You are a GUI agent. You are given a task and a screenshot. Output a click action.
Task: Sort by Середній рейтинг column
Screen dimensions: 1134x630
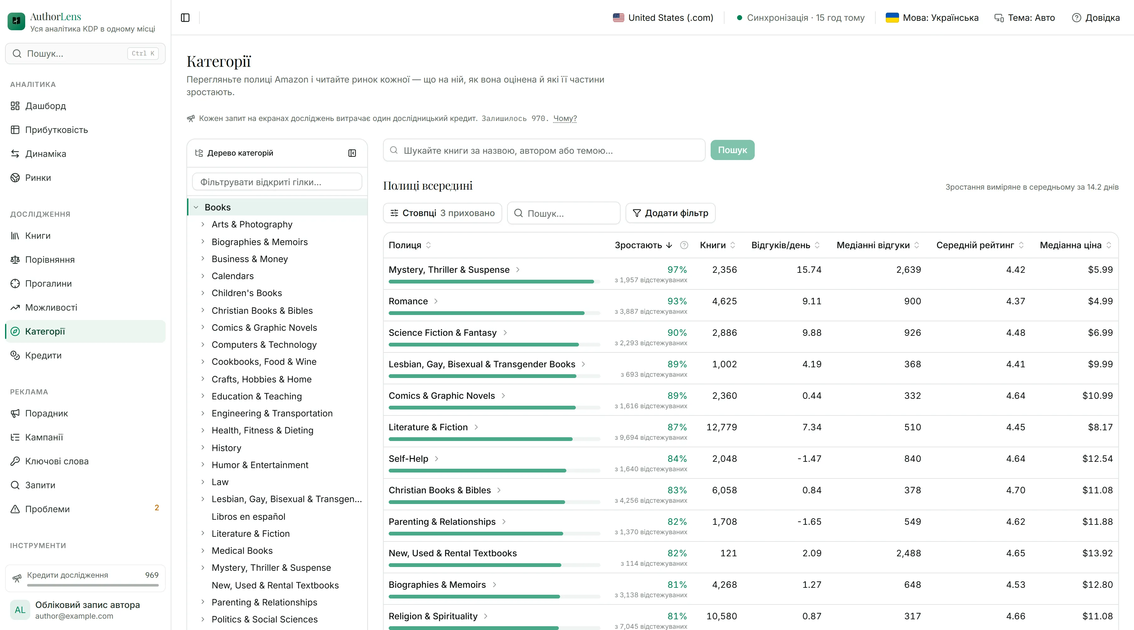980,245
